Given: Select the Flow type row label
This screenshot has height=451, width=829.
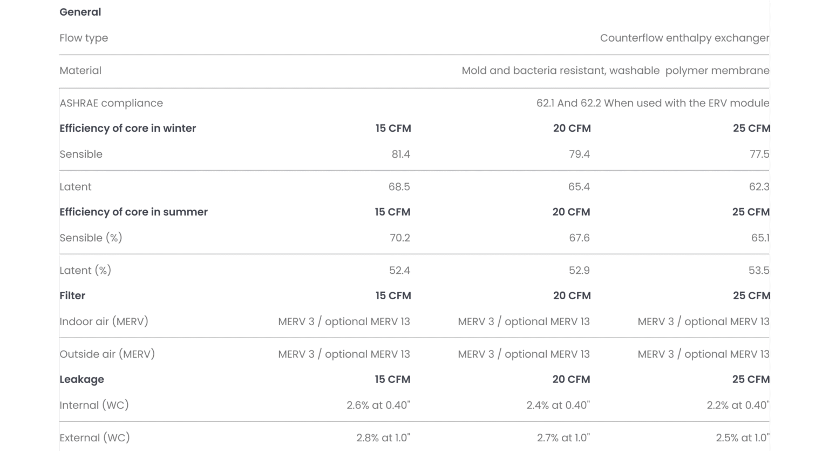Looking at the screenshot, I should [x=84, y=38].
